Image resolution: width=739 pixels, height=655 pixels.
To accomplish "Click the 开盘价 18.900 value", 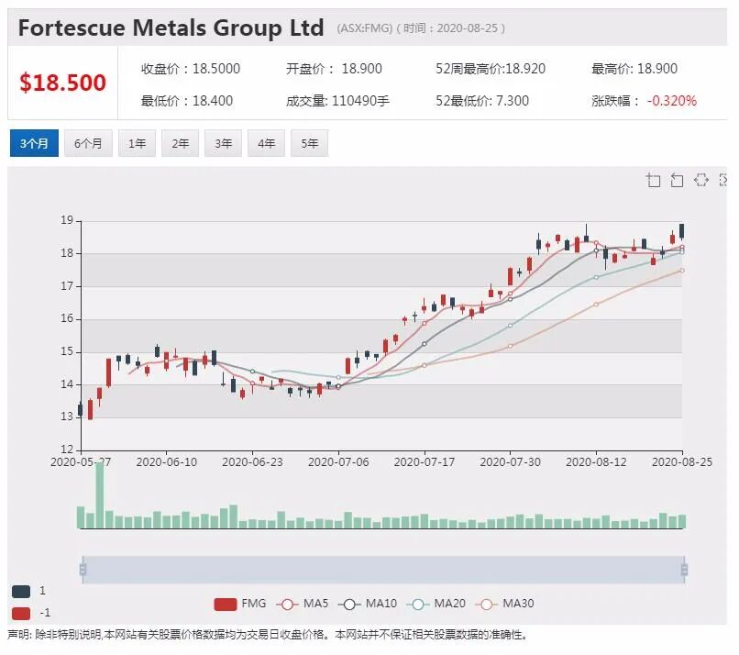I will tap(334, 69).
